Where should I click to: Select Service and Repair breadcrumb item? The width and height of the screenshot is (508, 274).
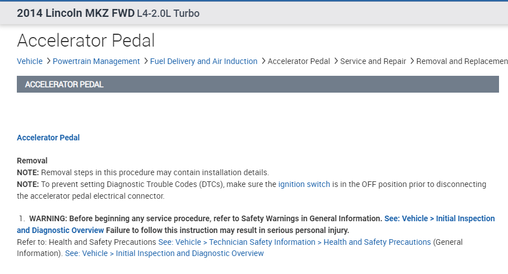pos(373,61)
